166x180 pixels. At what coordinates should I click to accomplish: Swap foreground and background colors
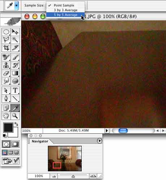tap(16, 124)
